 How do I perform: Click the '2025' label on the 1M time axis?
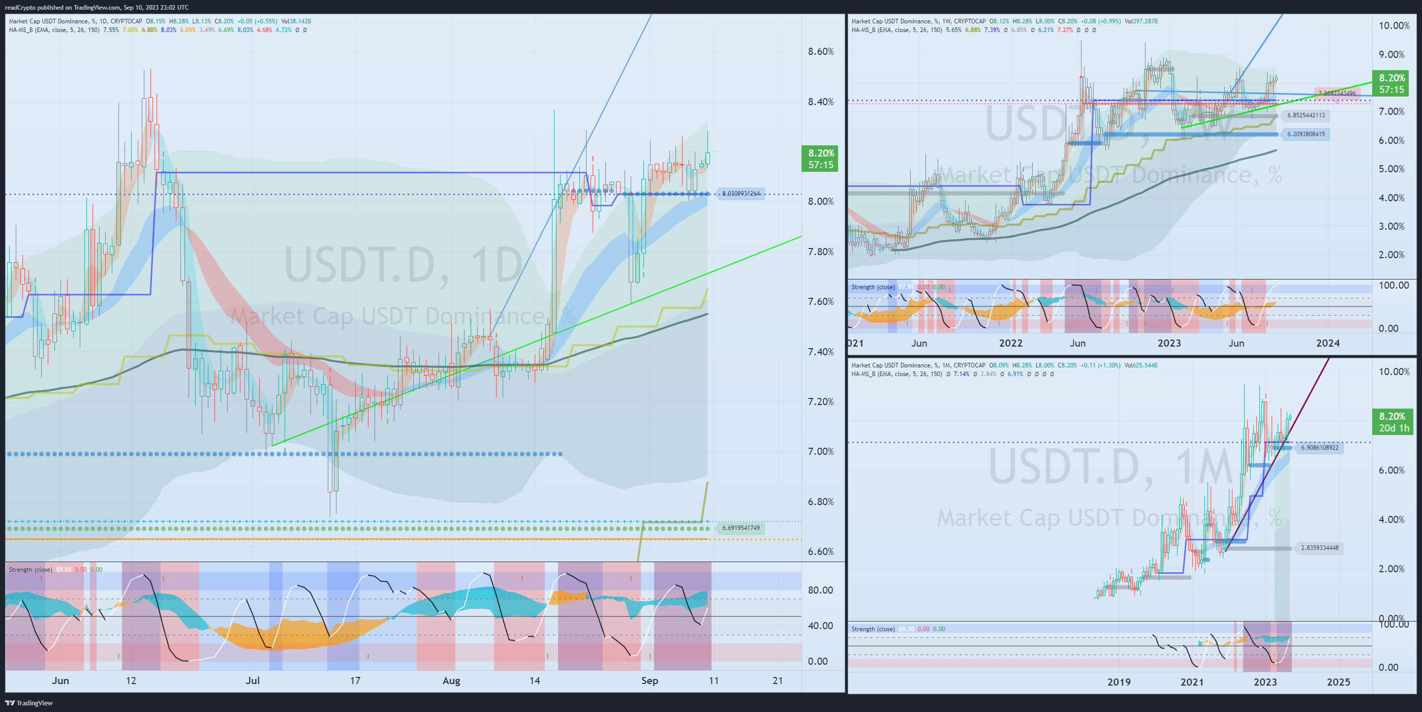[1338, 682]
